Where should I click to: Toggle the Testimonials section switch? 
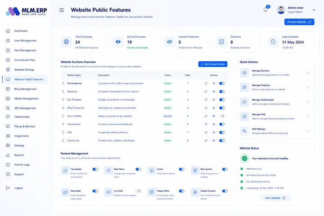(x=222, y=124)
